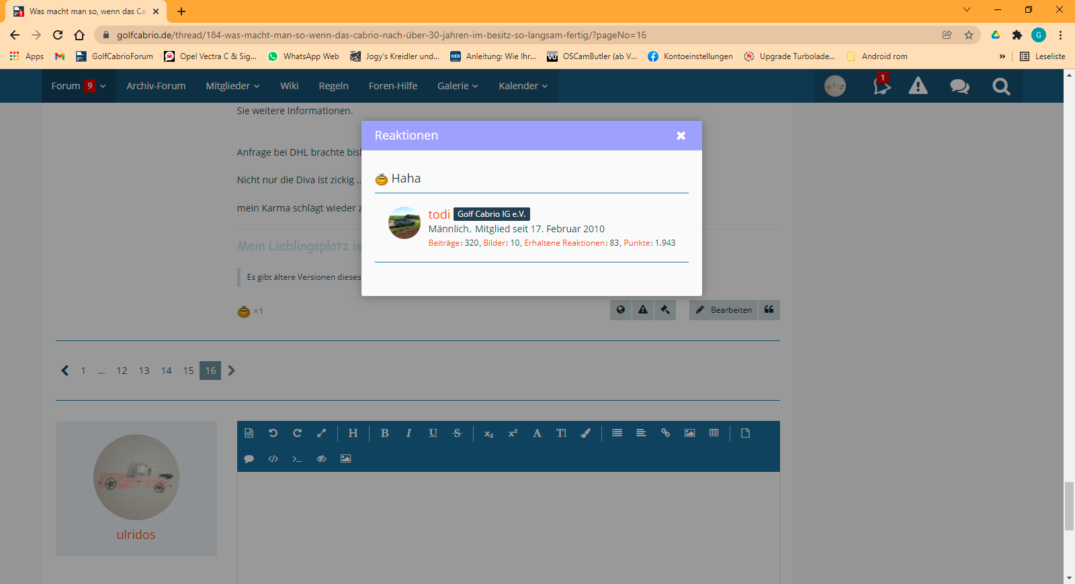Open the Regeln menu item
This screenshot has height=584, width=1075.
(333, 86)
